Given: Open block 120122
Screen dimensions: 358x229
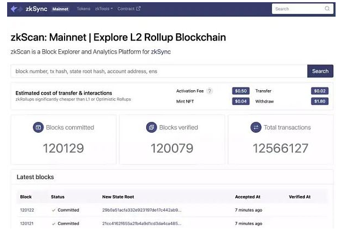Looking at the screenshot, I should (x=27, y=210).
